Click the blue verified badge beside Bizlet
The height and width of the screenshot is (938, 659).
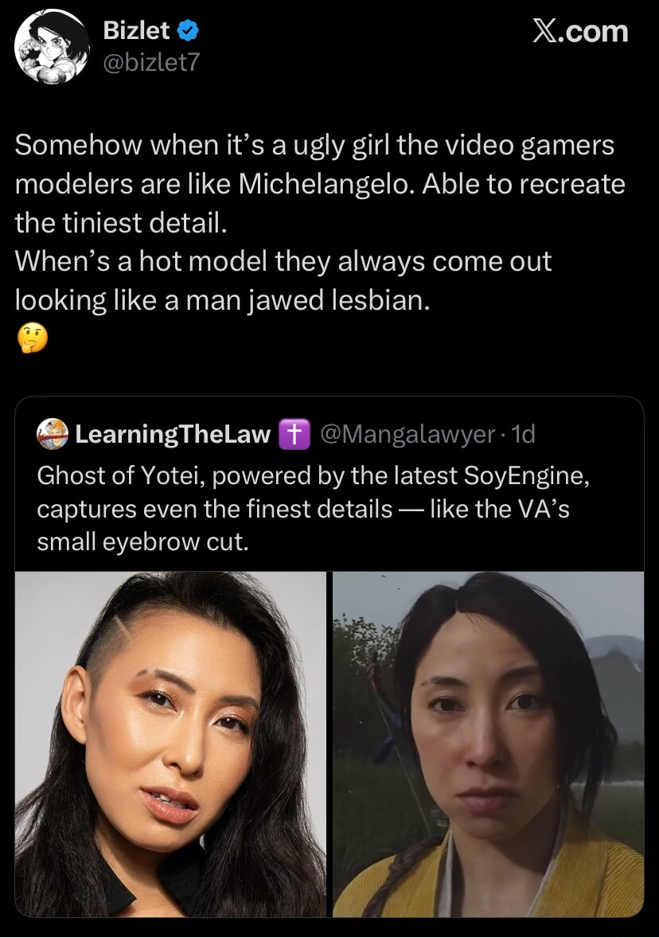tap(187, 31)
